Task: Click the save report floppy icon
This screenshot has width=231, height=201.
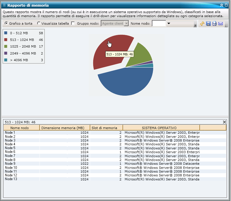Action: [208, 23]
